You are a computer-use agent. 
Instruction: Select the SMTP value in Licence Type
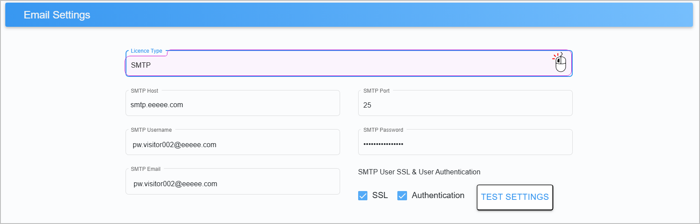click(x=141, y=65)
